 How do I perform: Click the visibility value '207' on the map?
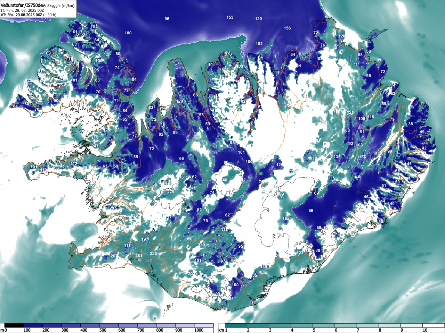114,256
